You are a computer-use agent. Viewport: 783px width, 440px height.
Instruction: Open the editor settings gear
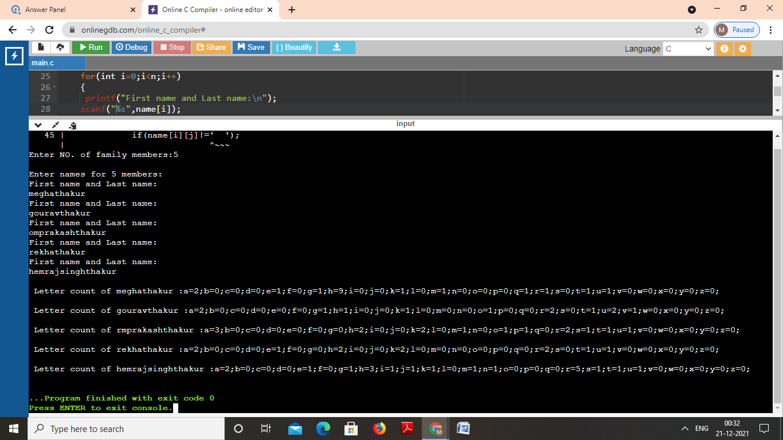(x=743, y=49)
